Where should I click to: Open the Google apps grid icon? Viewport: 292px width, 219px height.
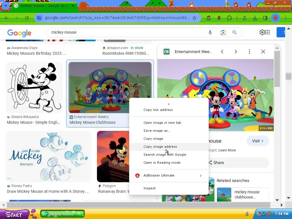(x=267, y=32)
